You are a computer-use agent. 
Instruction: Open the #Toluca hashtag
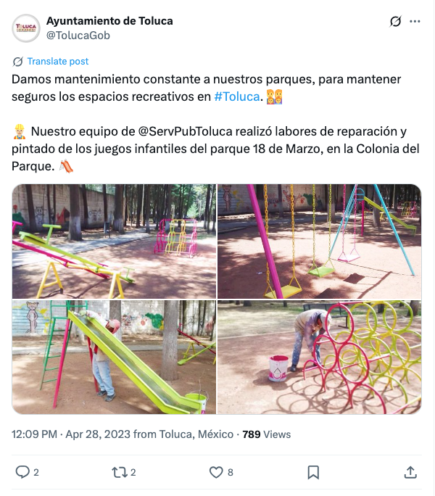(x=236, y=96)
